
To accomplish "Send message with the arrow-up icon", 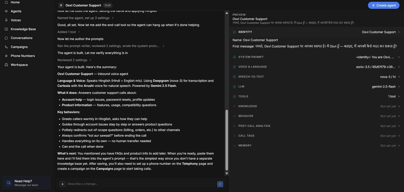I will (220, 184).
